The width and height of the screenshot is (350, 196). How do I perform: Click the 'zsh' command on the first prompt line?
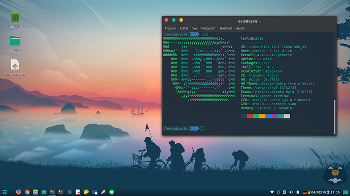[205, 34]
